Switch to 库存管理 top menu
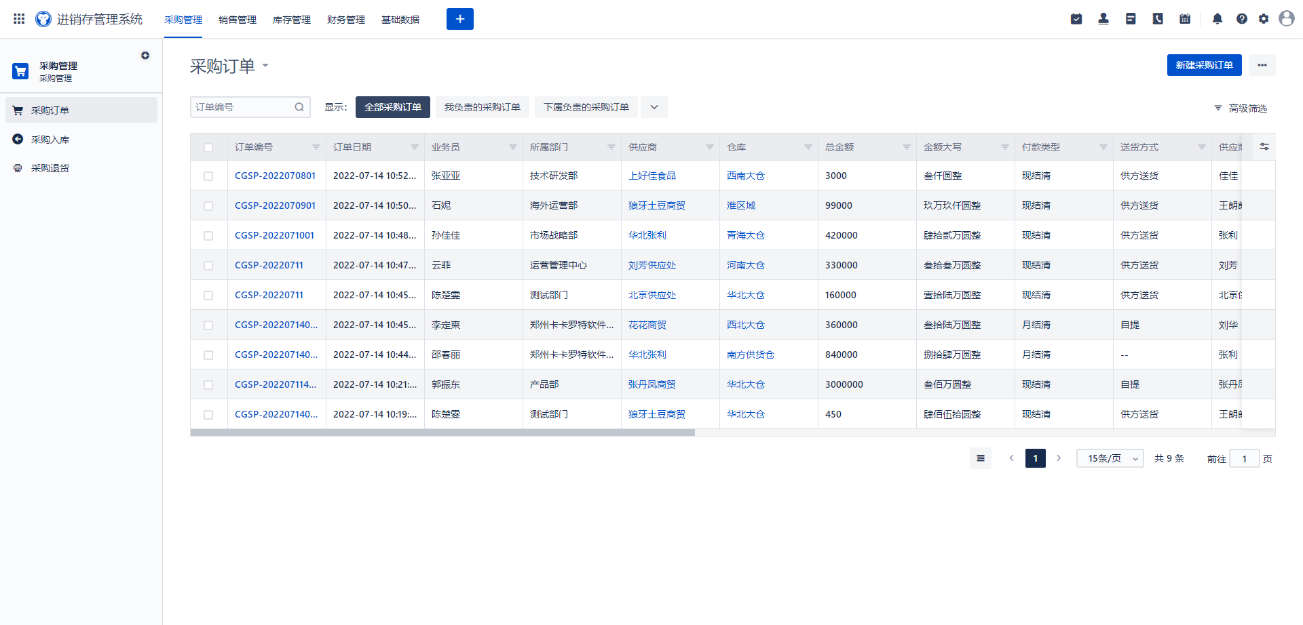Image resolution: width=1303 pixels, height=625 pixels. pos(292,20)
